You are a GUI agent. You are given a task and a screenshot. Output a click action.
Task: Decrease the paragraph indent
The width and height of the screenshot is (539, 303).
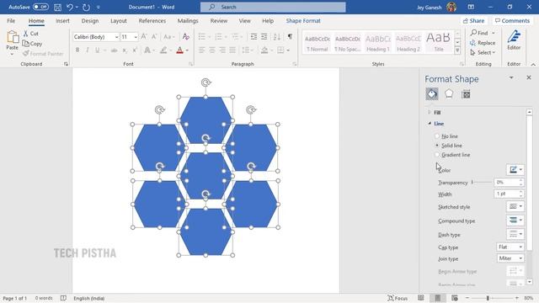253,36
